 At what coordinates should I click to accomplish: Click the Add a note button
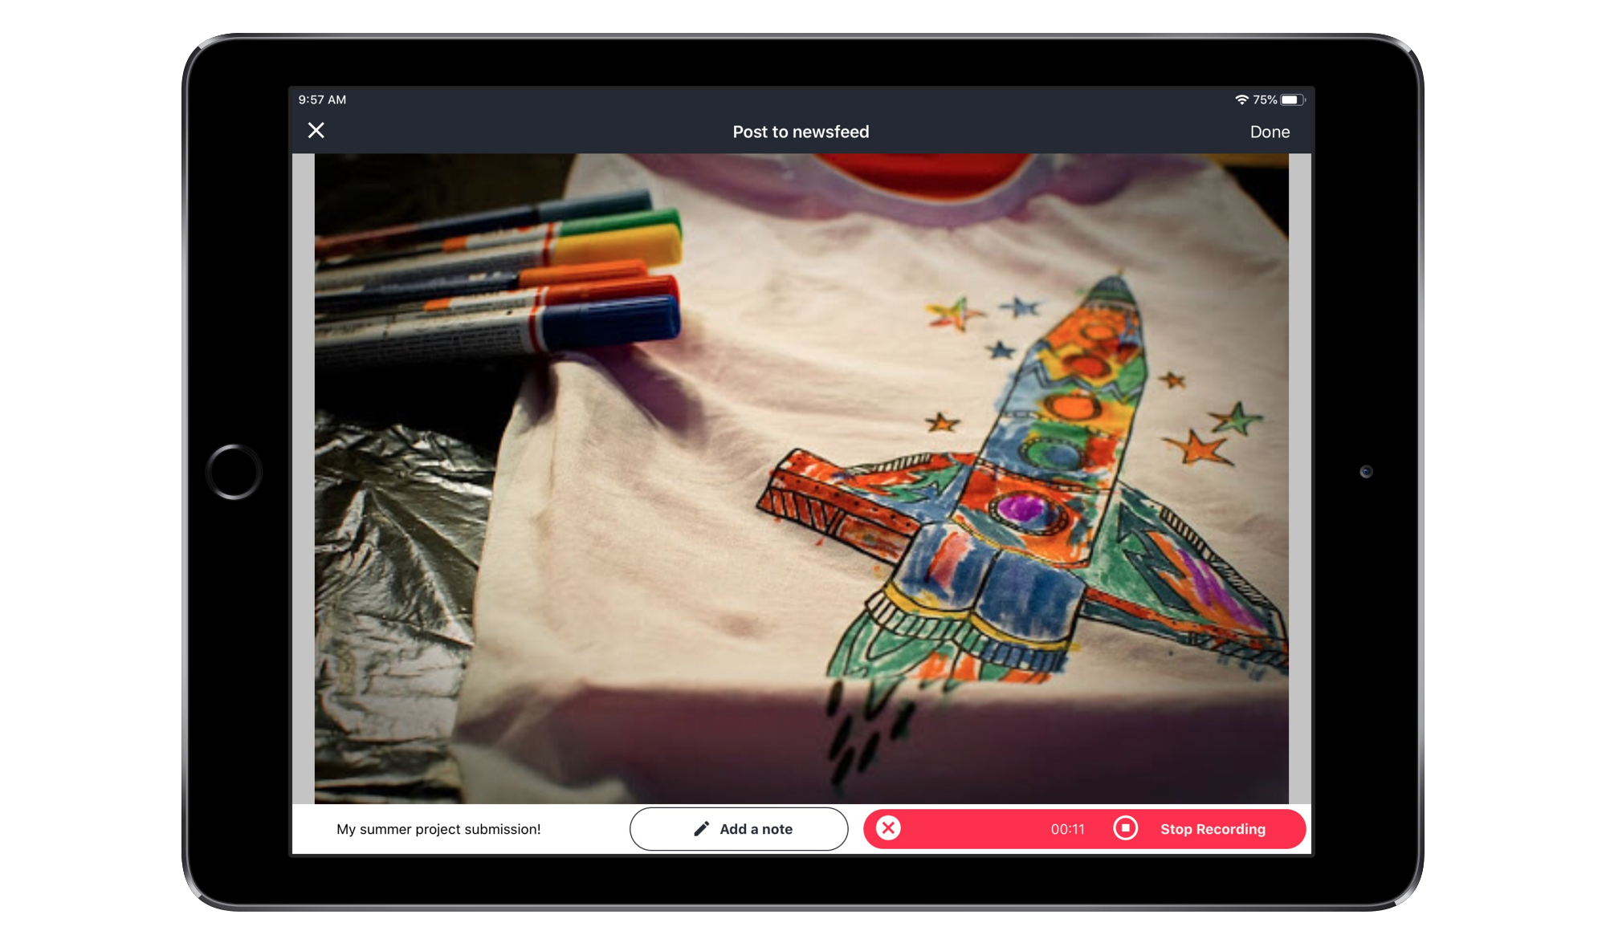tap(739, 829)
